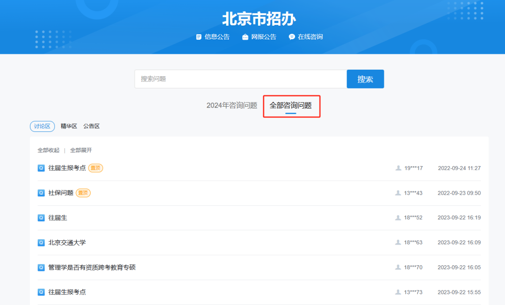Click Q icon beside 社保问题
Viewport: 505px width, 305px height.
(41, 193)
